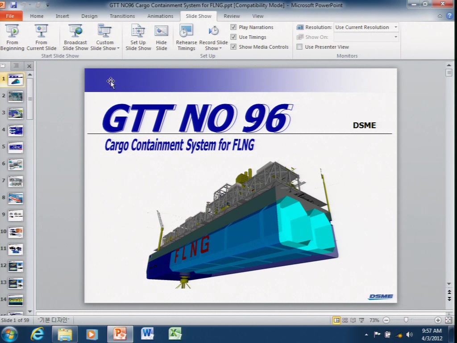Open Set Up Slide Show dialog
The height and width of the screenshot is (343, 457).
click(138, 38)
